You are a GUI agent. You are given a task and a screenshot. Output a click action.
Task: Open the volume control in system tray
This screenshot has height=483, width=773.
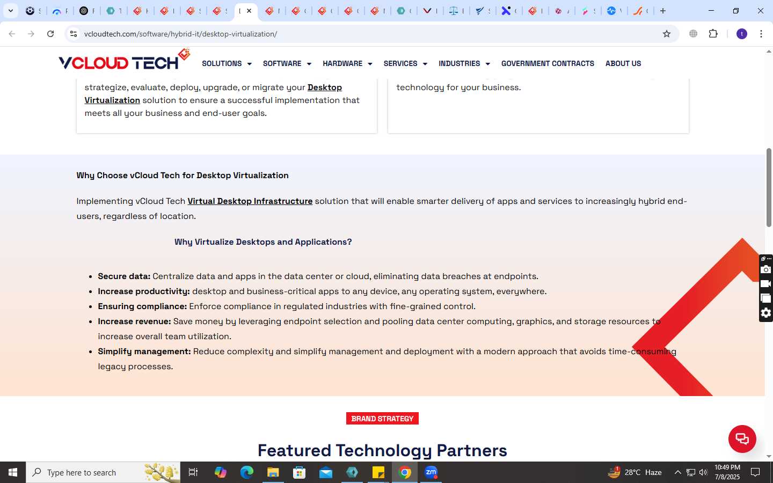(704, 472)
